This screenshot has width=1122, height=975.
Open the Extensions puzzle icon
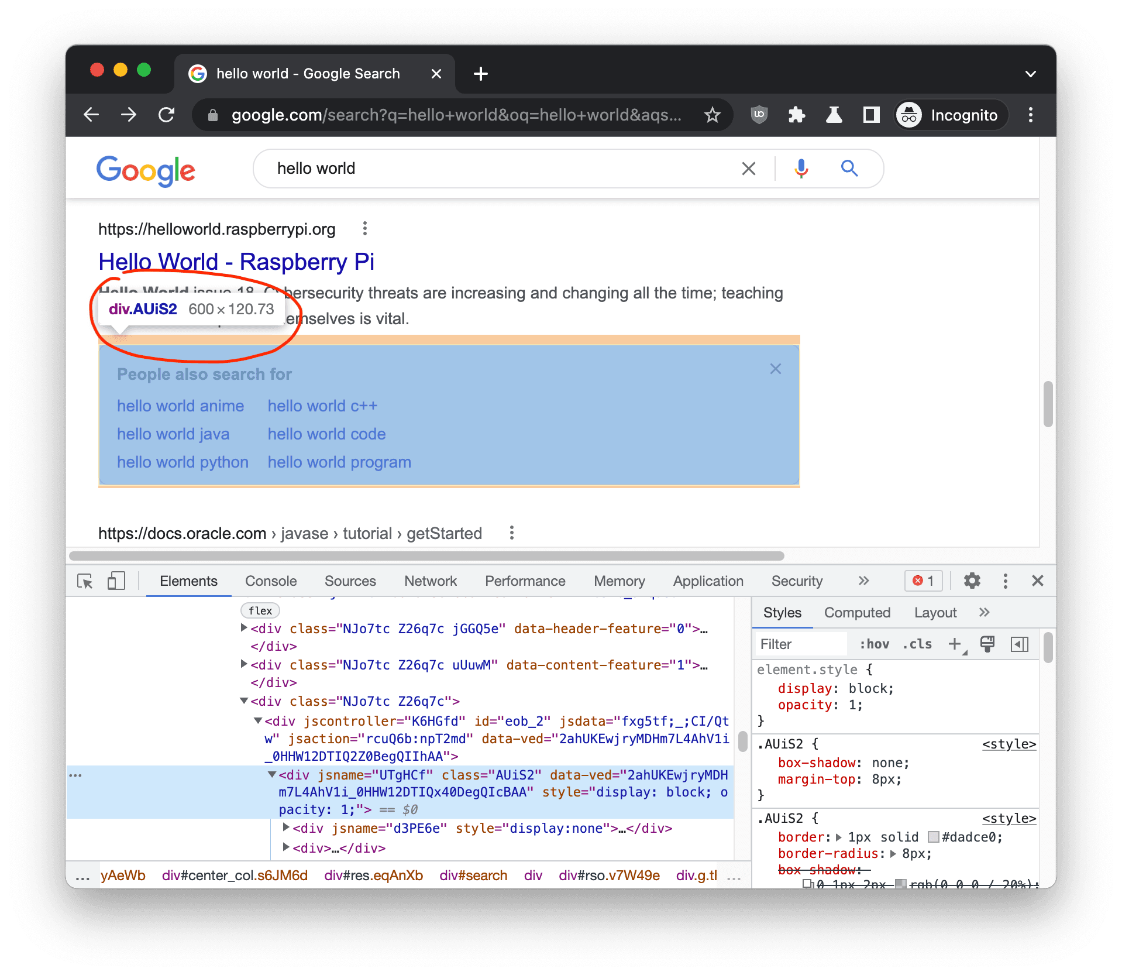click(796, 115)
